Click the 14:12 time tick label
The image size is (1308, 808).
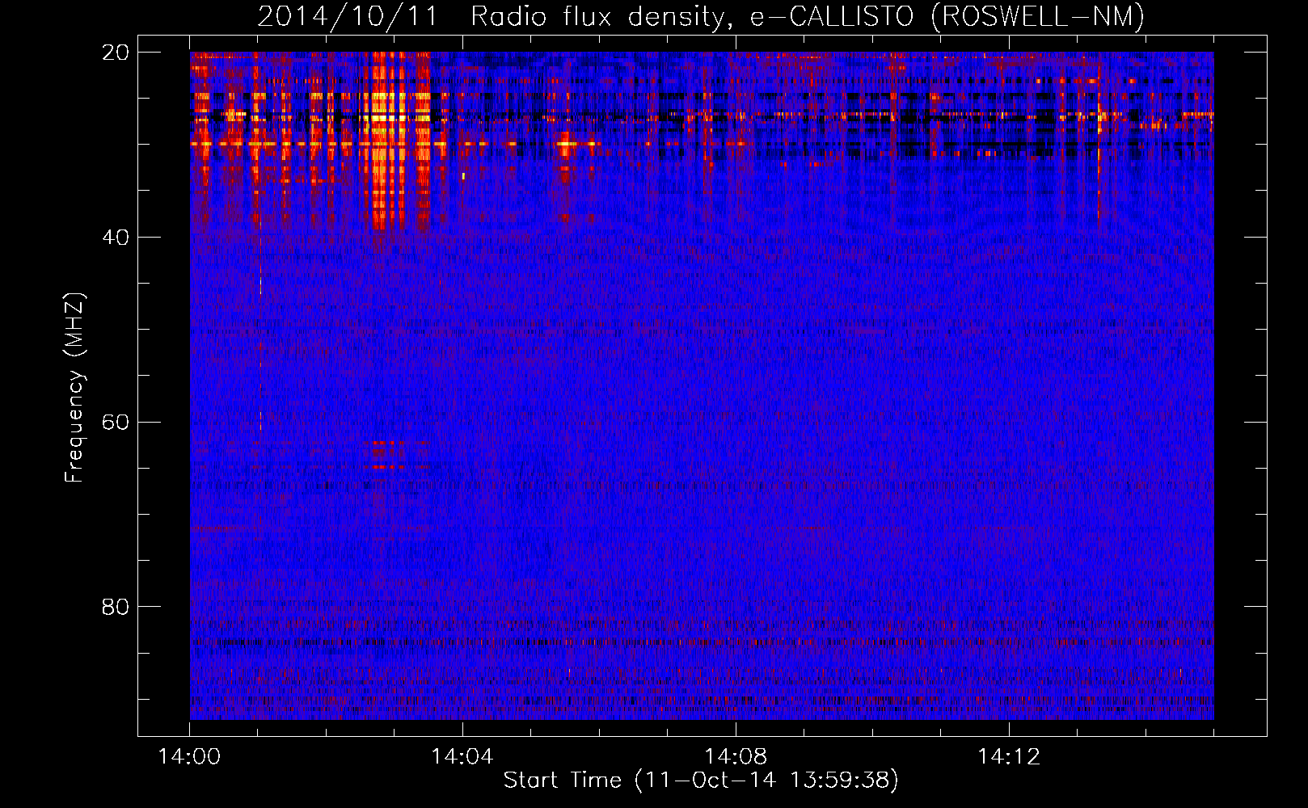click(x=1009, y=757)
